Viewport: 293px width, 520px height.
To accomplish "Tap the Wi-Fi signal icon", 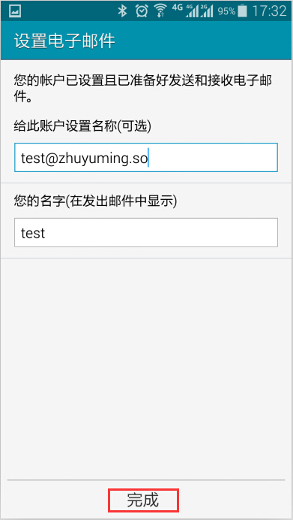I will [x=160, y=11].
